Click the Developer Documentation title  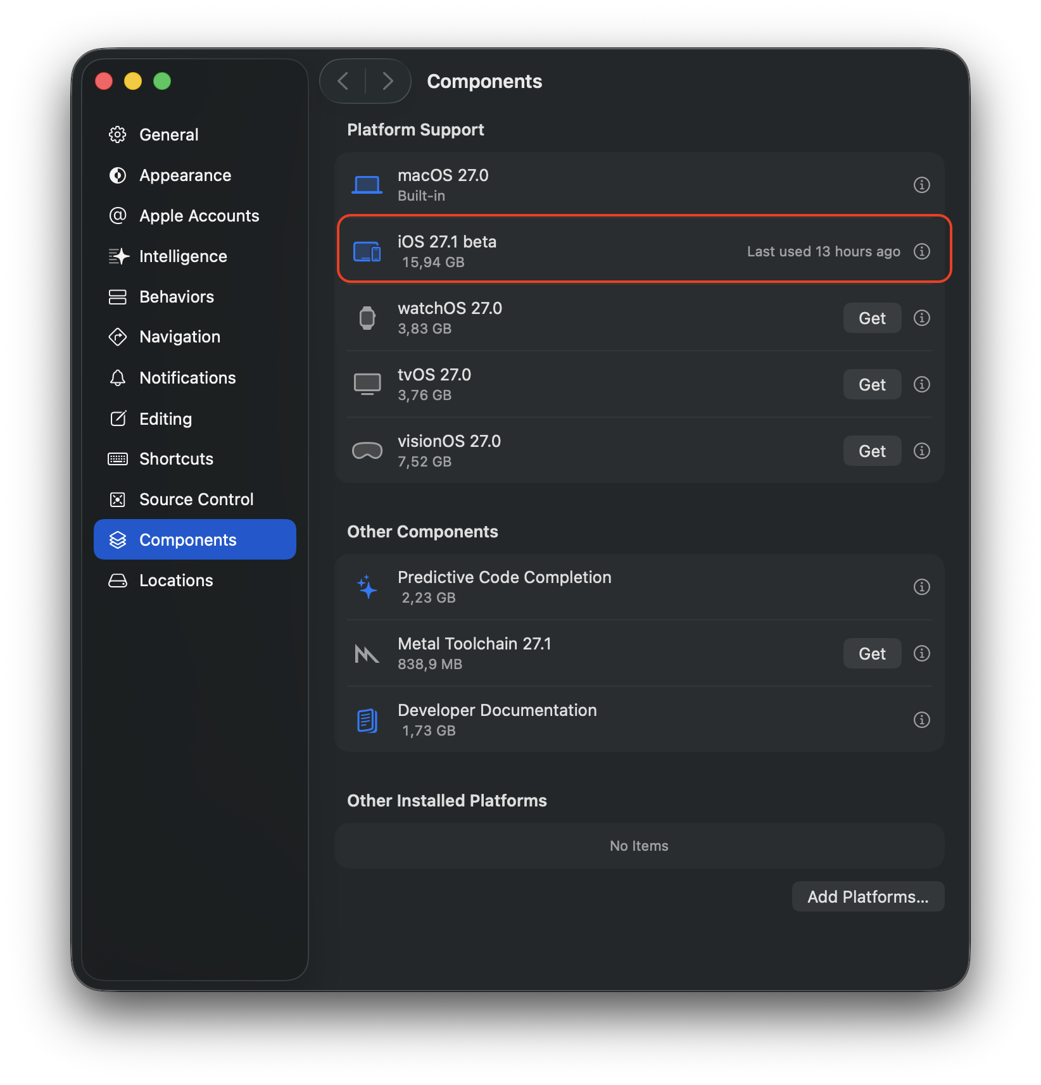pyautogui.click(x=497, y=710)
